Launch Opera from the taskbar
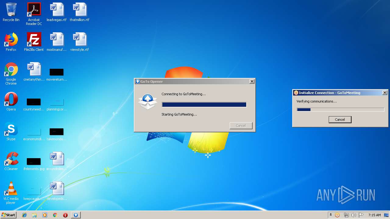The width and height of the screenshot is (390, 219). (x=65, y=215)
